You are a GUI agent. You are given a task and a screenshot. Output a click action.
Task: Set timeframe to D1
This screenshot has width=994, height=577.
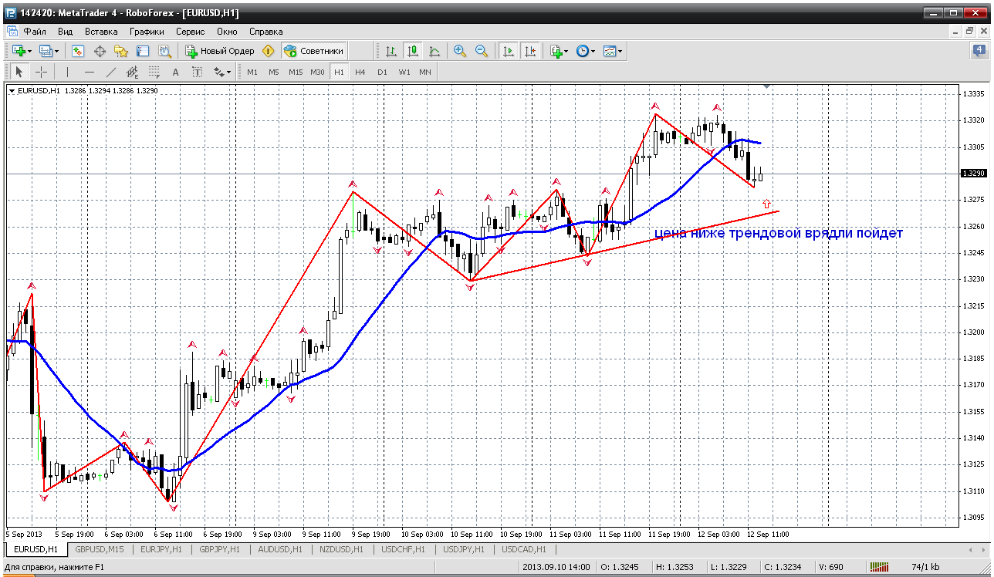(x=382, y=72)
